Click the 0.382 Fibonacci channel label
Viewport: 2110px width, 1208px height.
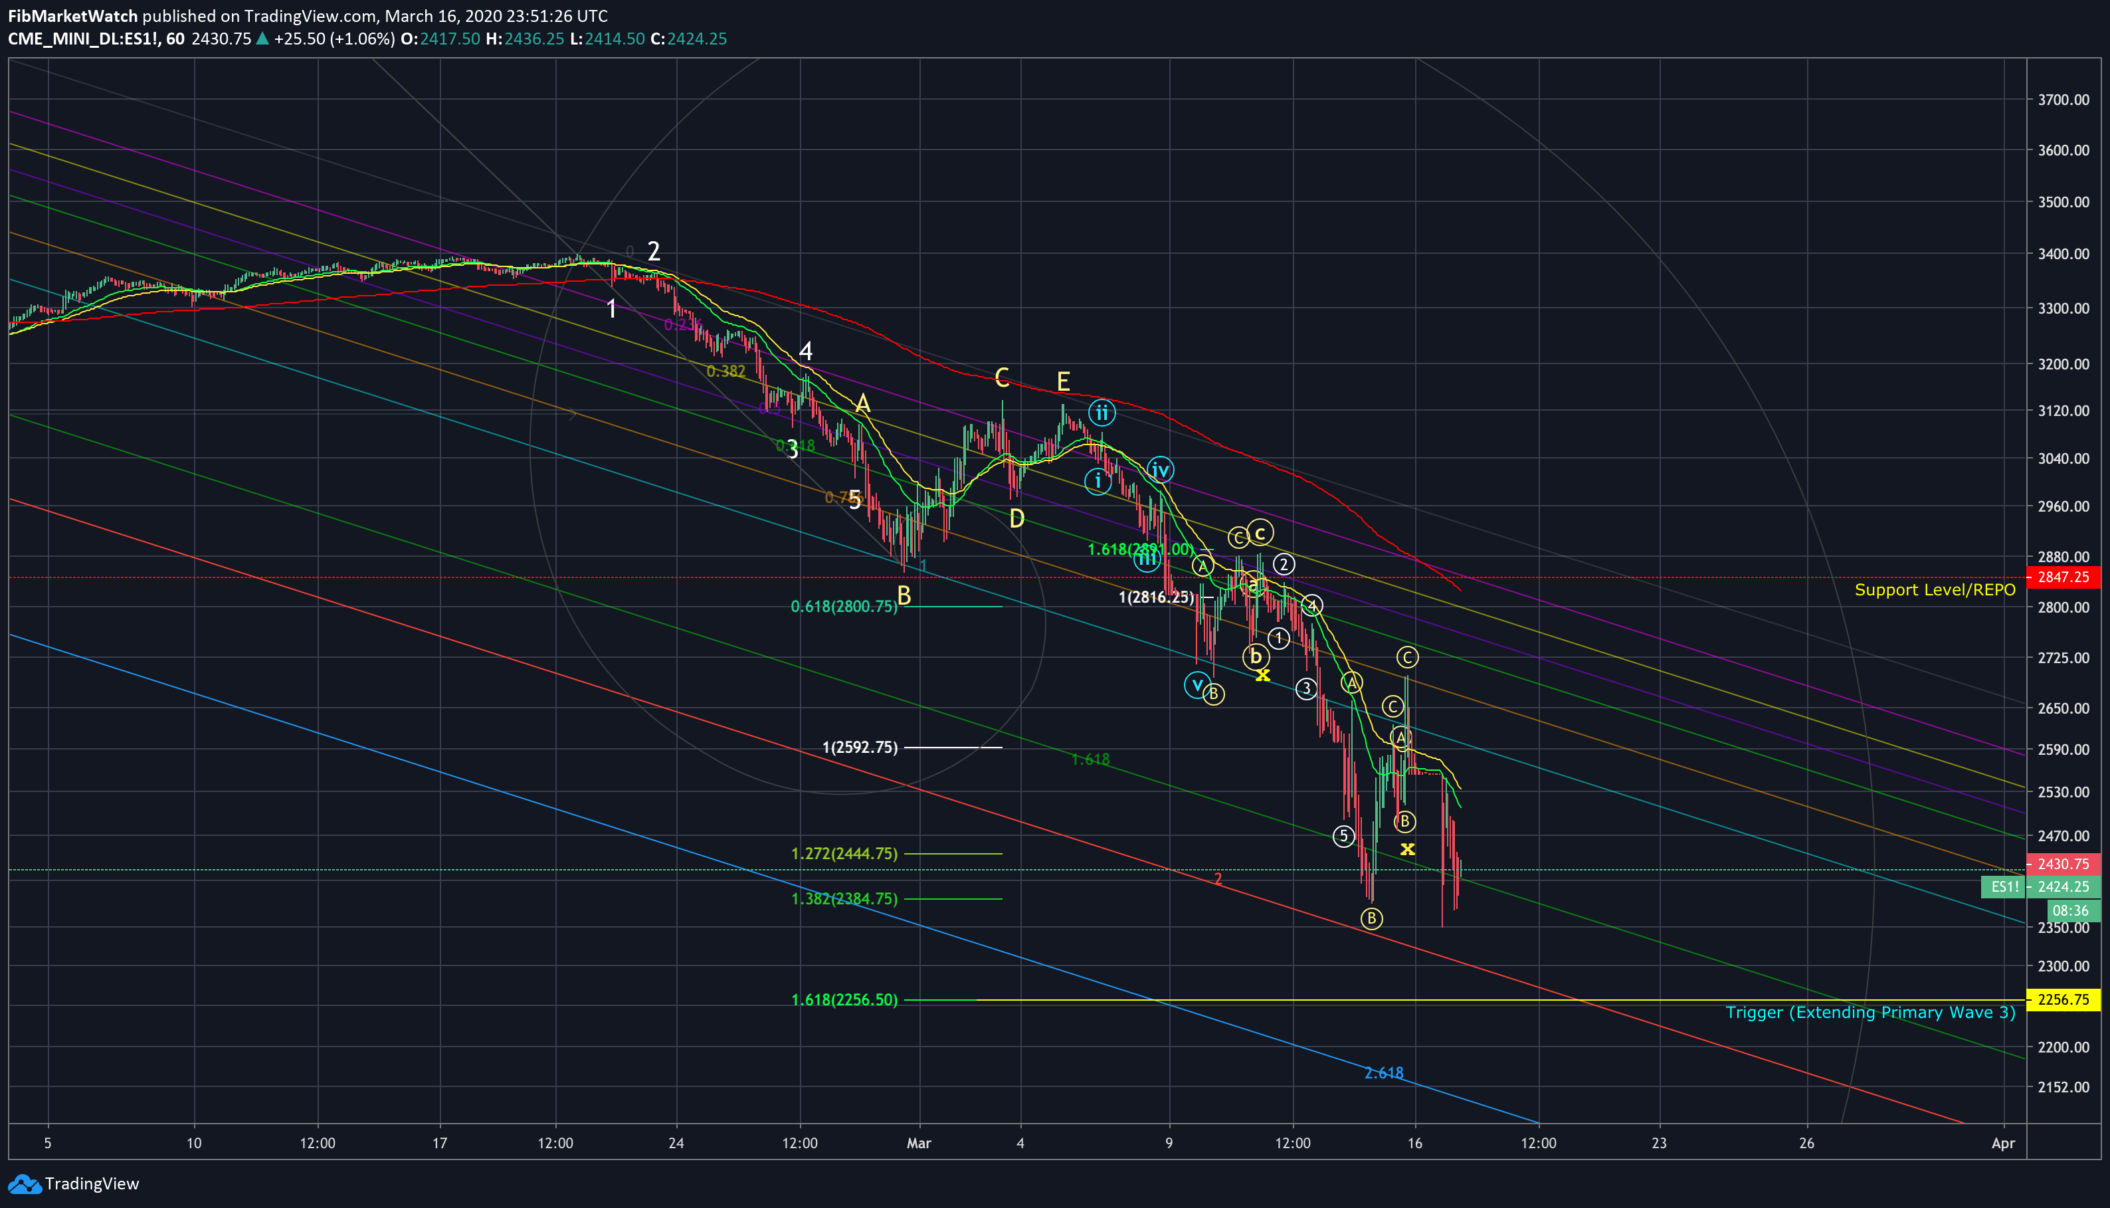(x=725, y=371)
